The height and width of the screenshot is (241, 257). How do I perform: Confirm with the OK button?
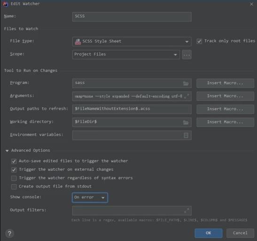[209, 233]
